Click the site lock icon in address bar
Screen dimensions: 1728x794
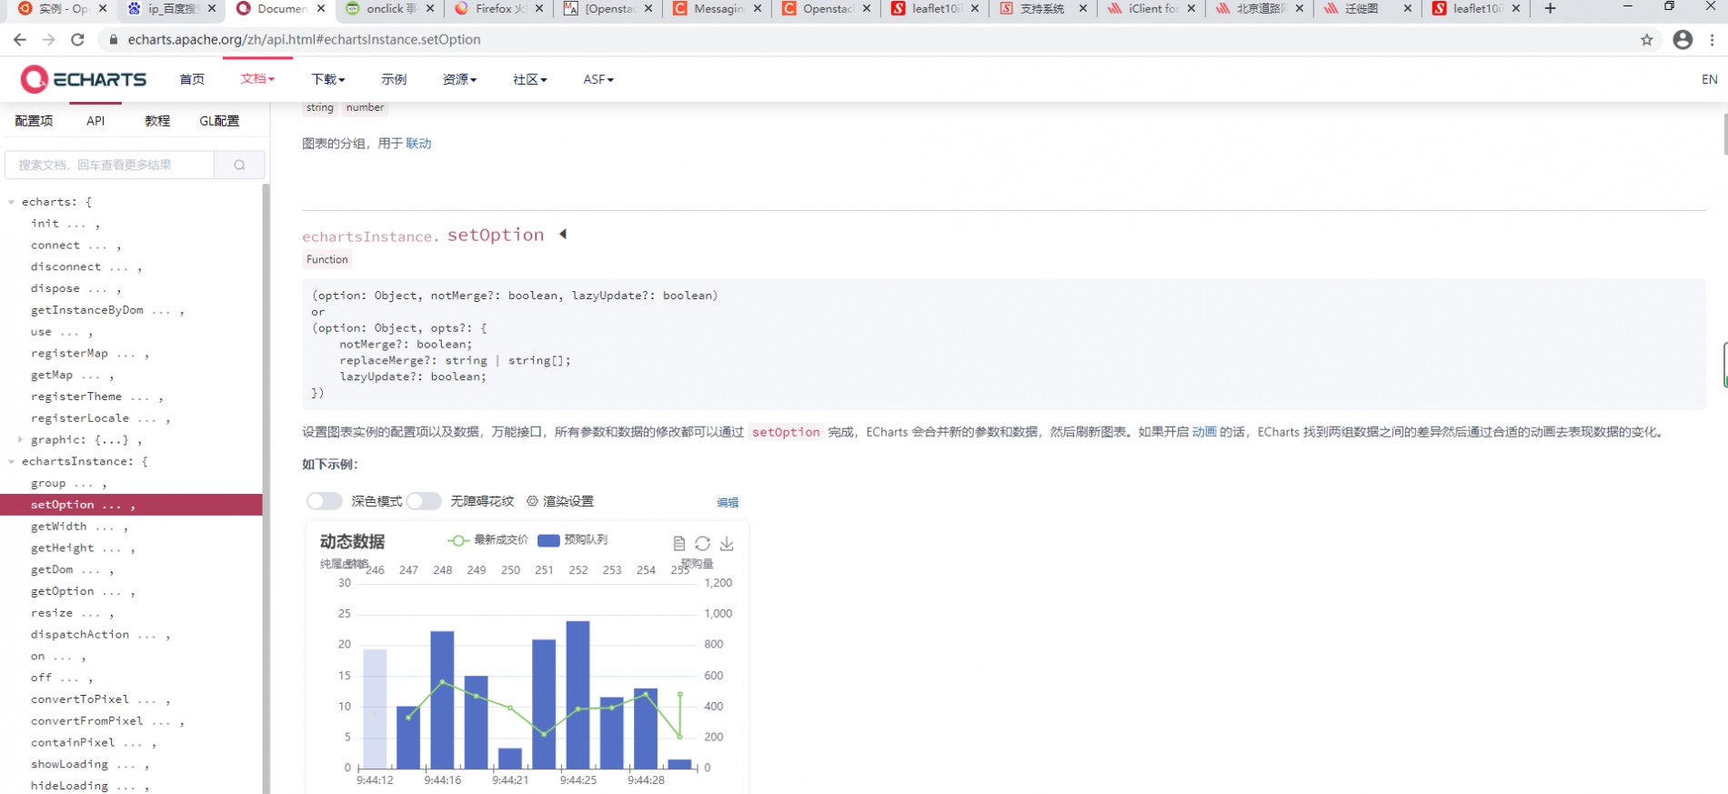(x=114, y=40)
